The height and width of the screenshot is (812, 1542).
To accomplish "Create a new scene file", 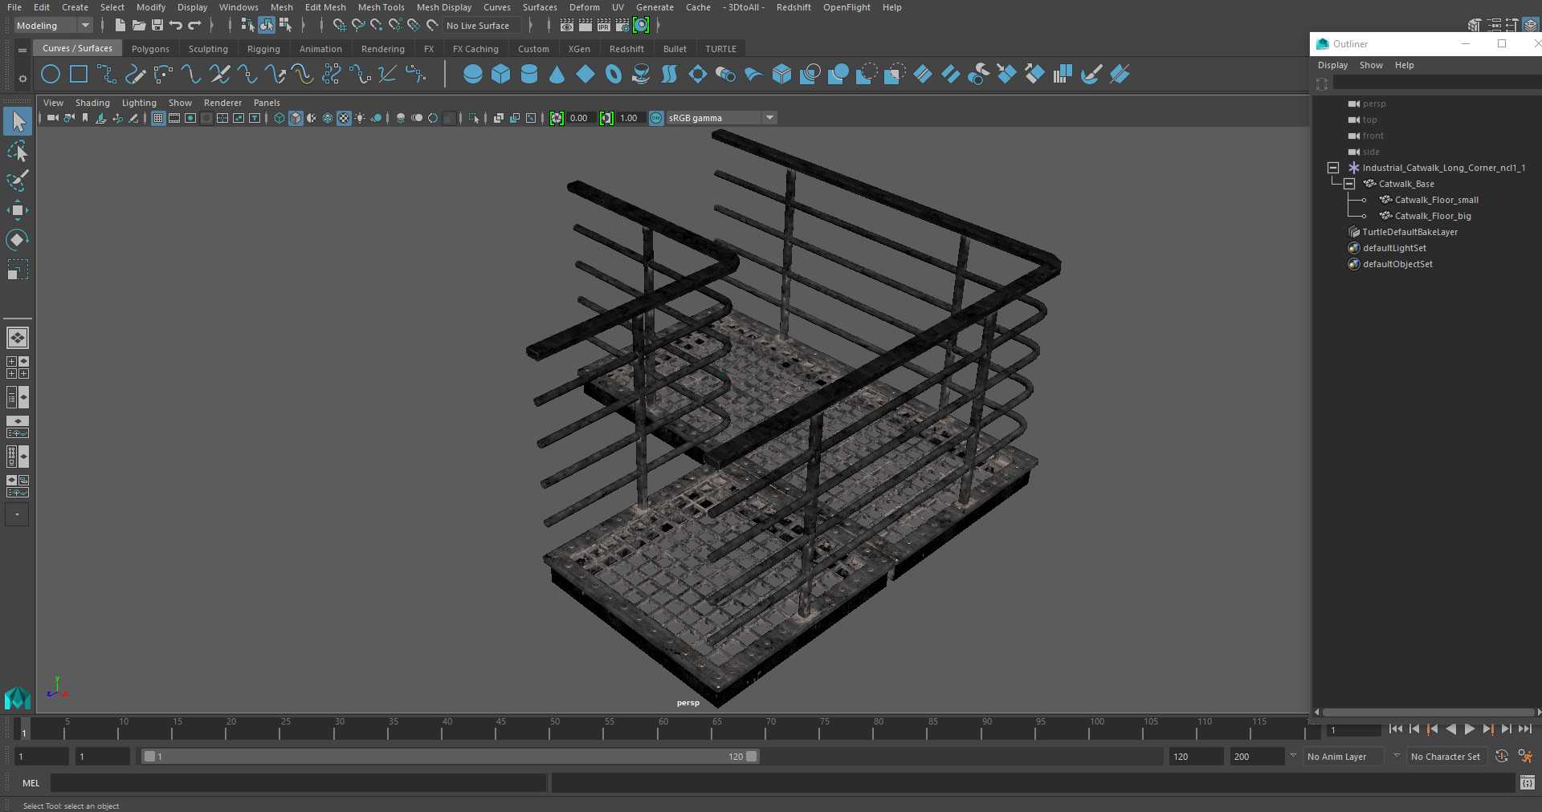I will click(120, 26).
